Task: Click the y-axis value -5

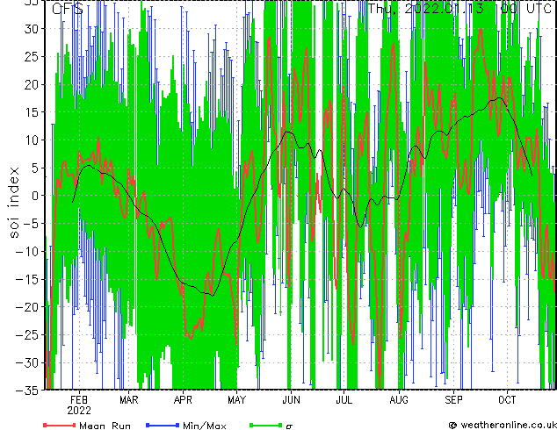Action: tap(31, 224)
